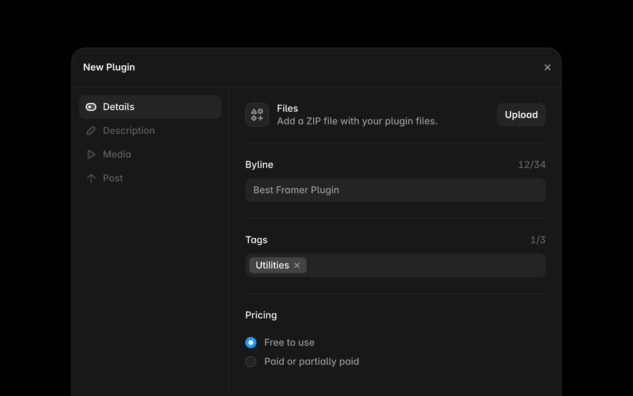Go to the Media tab
633x396 pixels.
click(x=150, y=154)
